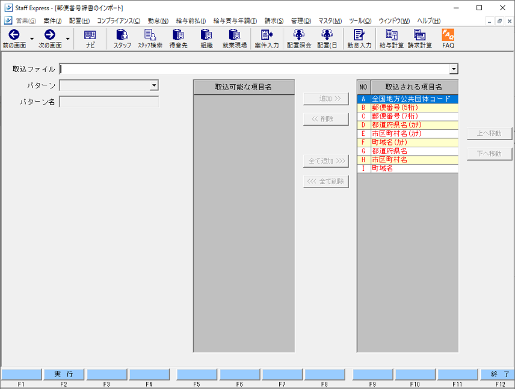Click the 追加 >> button

(326, 99)
